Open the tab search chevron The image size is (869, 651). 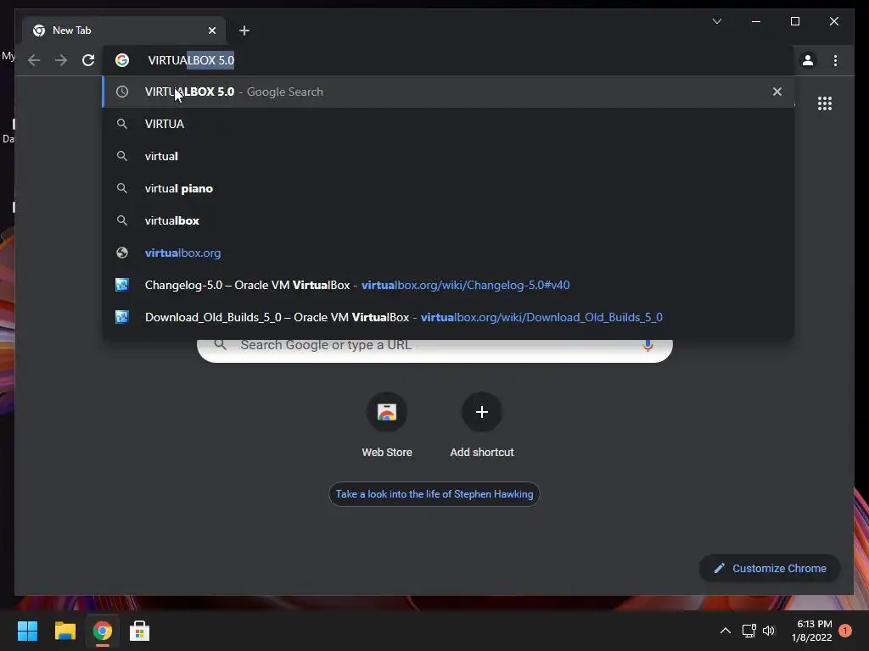716,21
